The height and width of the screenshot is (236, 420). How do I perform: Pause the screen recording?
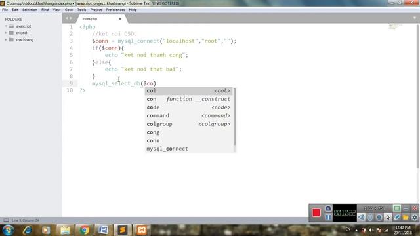[x=328, y=217]
